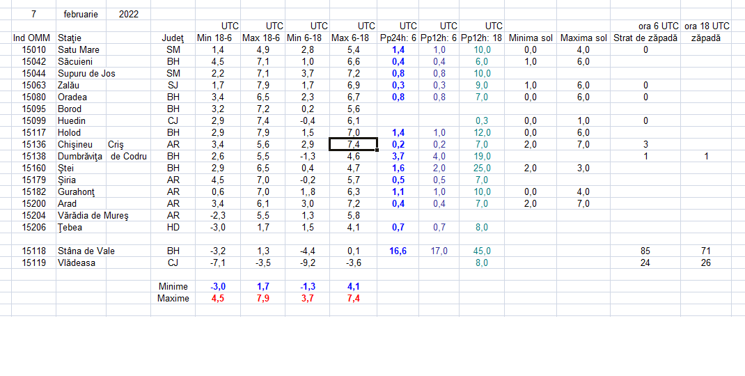The width and height of the screenshot is (745, 376).
Task: Click index code 15063
Action: [33, 86]
